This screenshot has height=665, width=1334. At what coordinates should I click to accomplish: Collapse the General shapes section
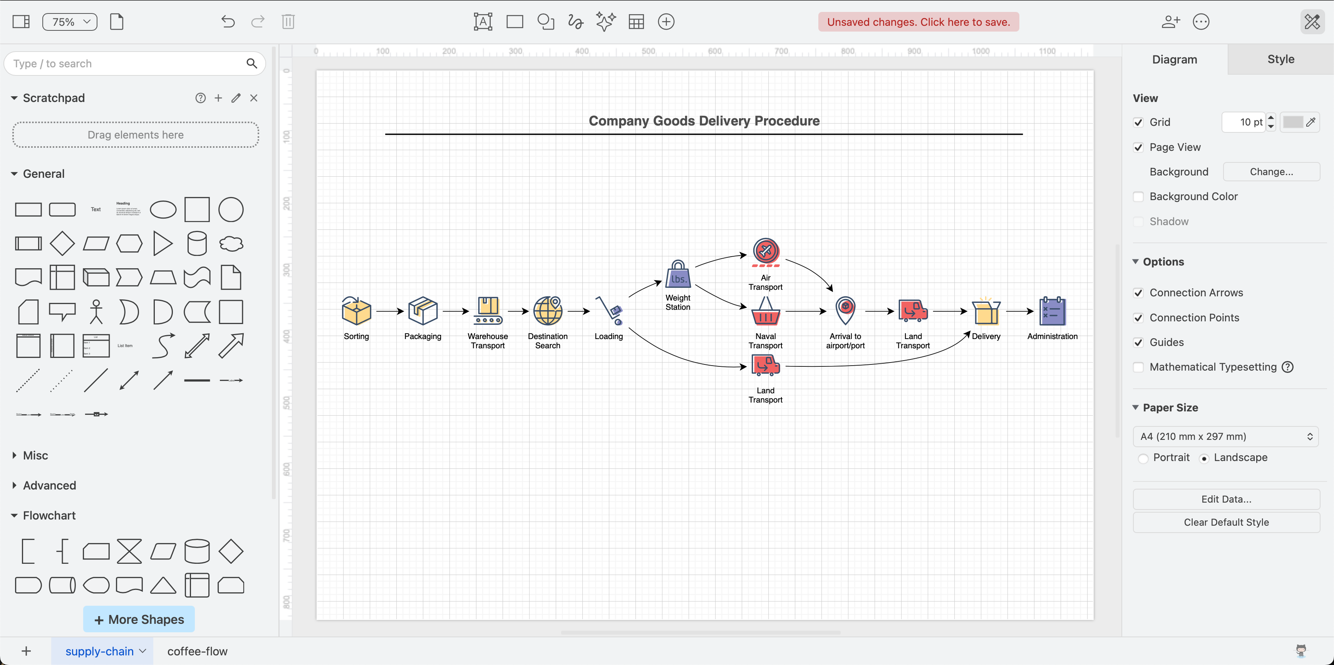tap(14, 174)
